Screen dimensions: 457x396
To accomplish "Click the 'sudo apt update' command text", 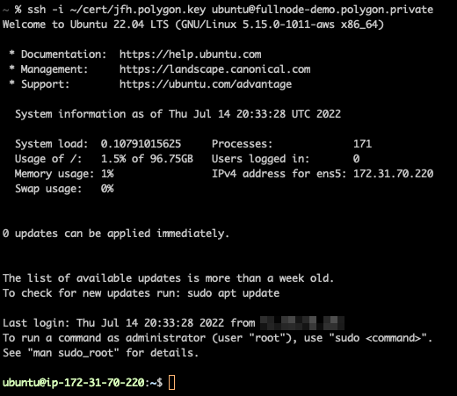I will pos(234,293).
